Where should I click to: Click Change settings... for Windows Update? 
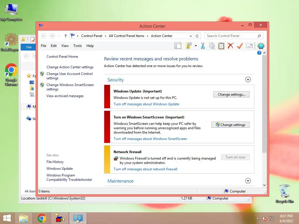point(232,94)
